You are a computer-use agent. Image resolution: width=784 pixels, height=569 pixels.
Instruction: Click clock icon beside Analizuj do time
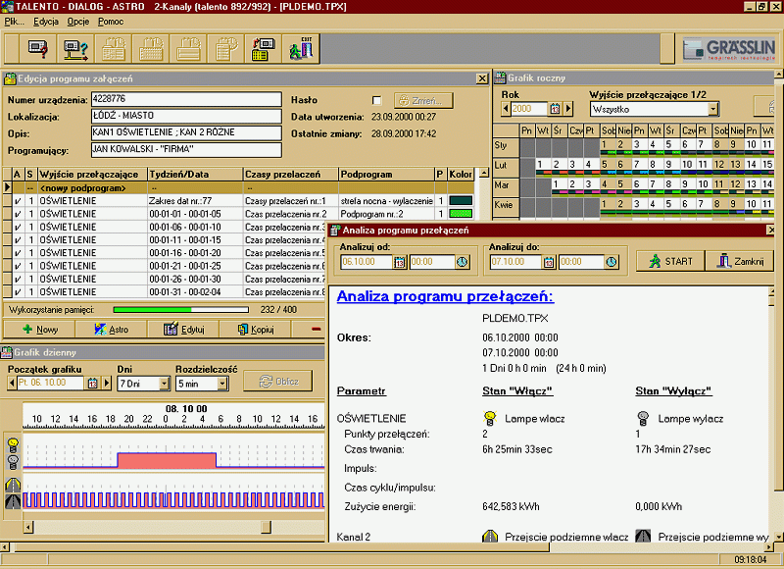(x=612, y=262)
